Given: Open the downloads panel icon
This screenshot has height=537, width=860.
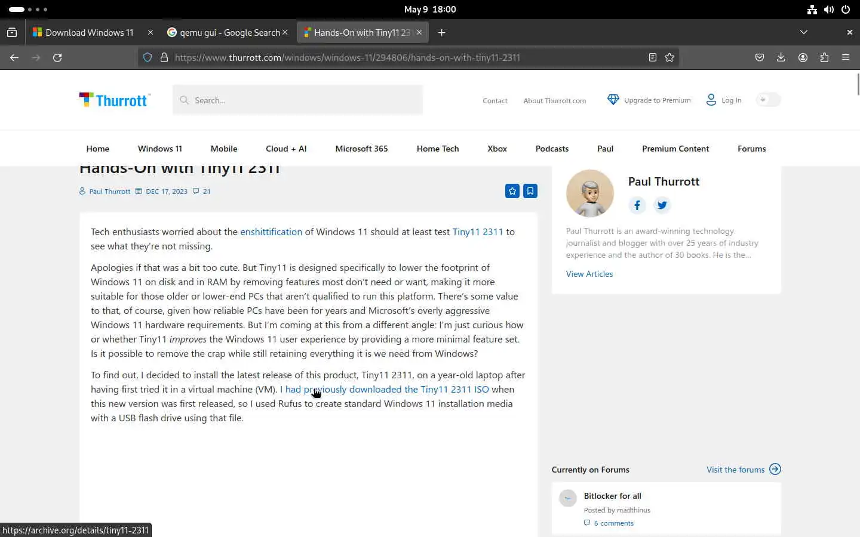Looking at the screenshot, I should (x=781, y=57).
